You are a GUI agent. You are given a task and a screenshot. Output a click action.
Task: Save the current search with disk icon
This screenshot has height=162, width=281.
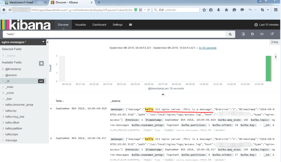tap(252, 34)
